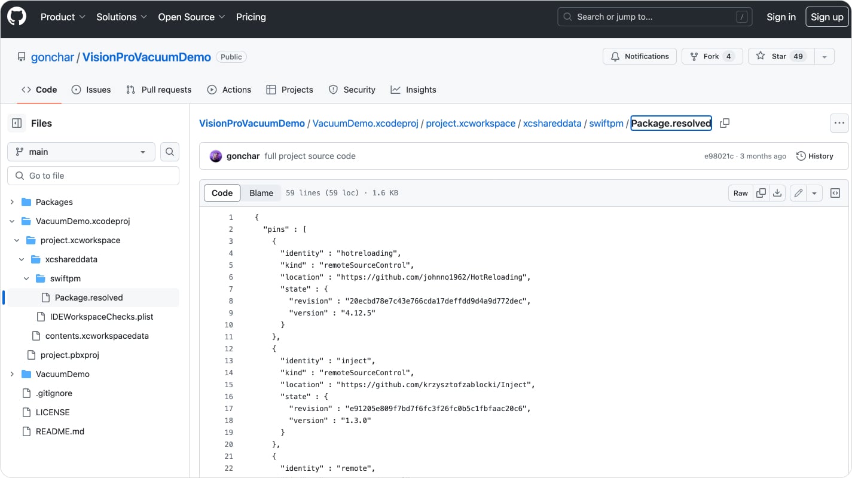Open the Product menu dropdown

[63, 17]
